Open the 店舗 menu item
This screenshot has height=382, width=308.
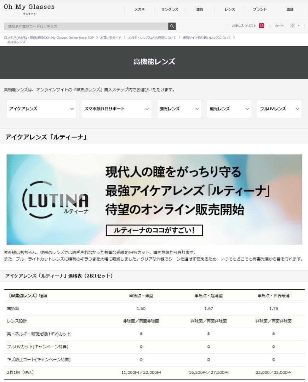point(290,10)
